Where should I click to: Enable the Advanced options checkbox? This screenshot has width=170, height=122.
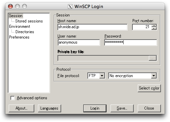[12, 98]
